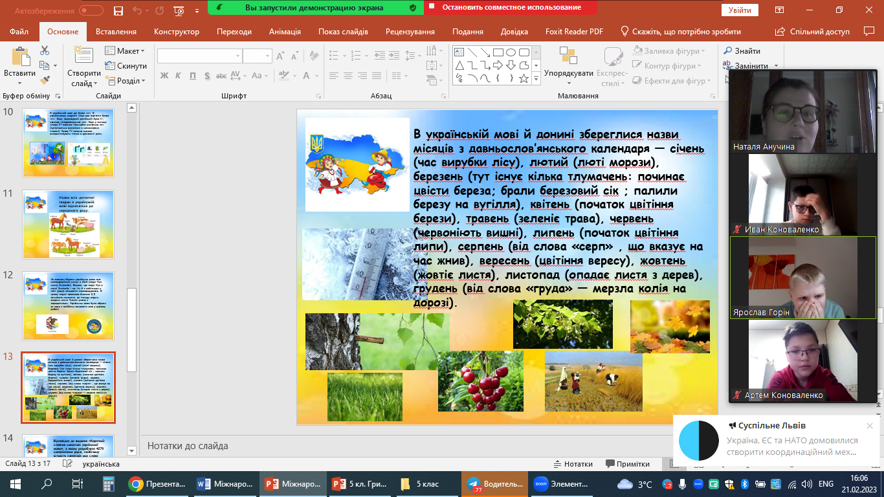Select slide 11 thumbnail in panel
This screenshot has width=884, height=497.
(x=69, y=224)
